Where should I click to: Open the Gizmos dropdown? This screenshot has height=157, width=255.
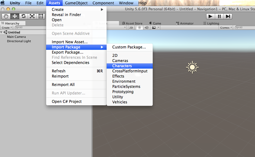coord(226,27)
